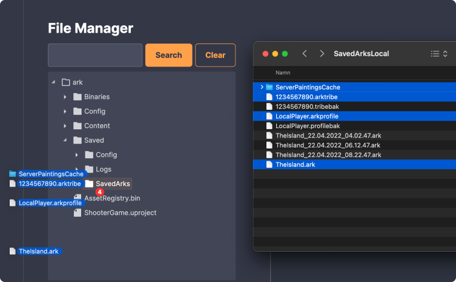Click the Content folder icon
Screen dimensions: 456x282
coord(78,126)
